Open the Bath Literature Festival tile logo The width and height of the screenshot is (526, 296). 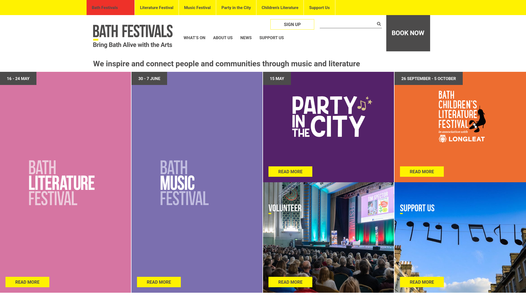point(62,183)
